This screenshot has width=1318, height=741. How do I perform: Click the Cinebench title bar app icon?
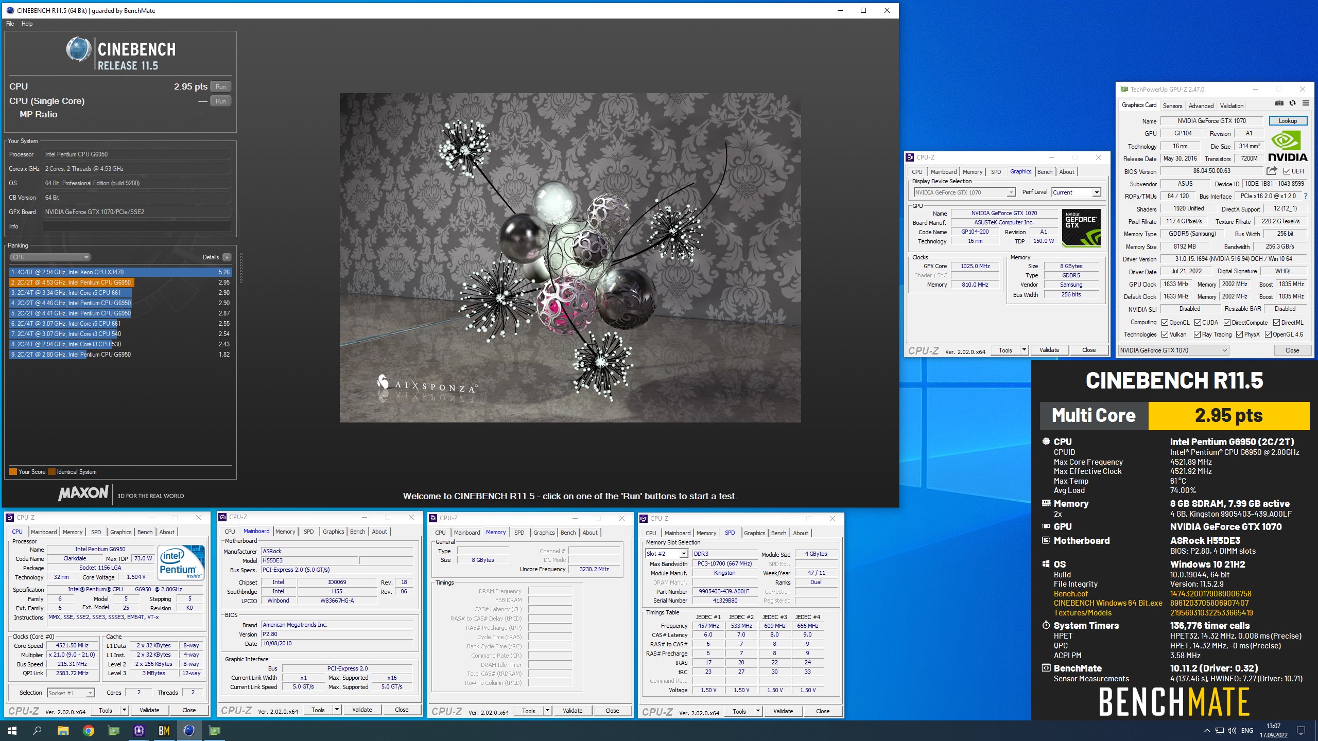point(10,10)
